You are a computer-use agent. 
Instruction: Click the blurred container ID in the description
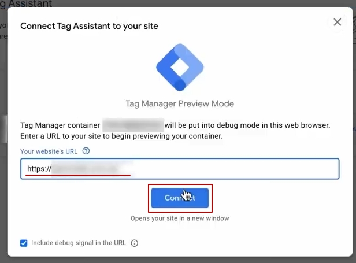(x=133, y=125)
